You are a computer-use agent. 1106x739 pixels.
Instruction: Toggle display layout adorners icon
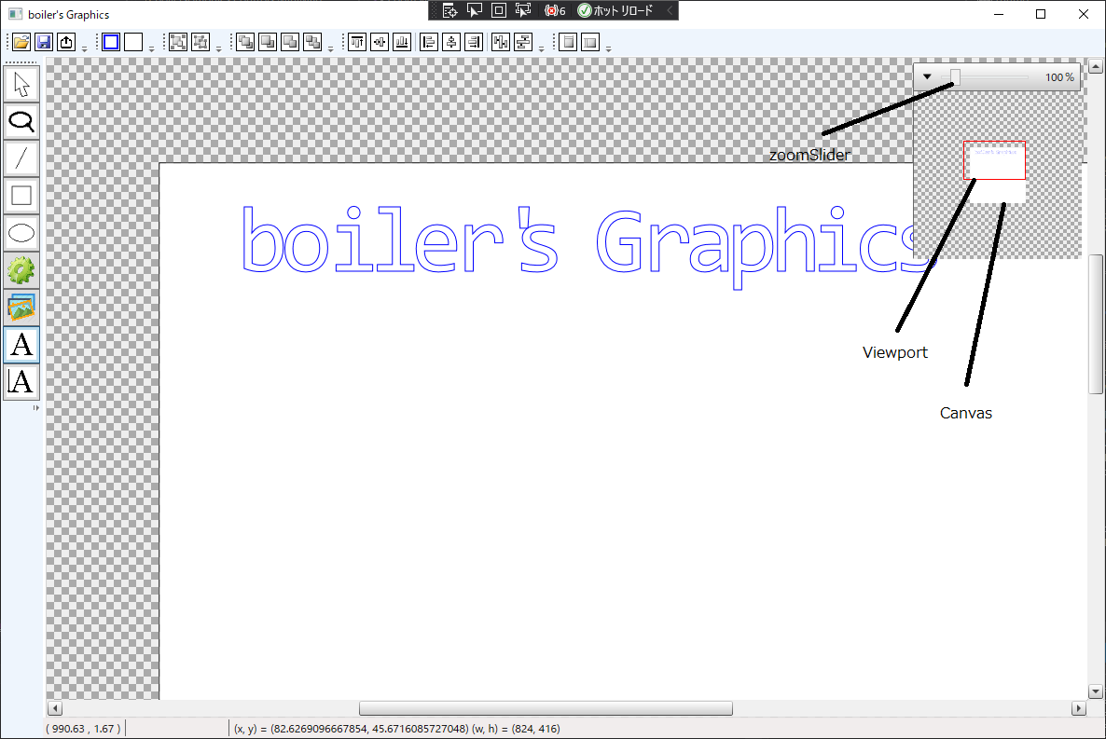[499, 10]
